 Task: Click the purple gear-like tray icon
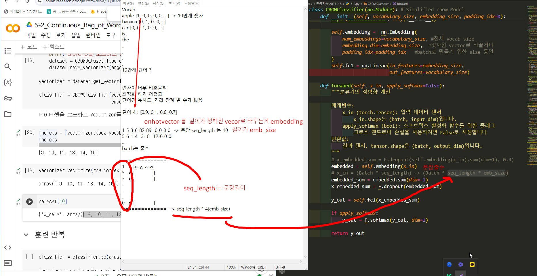pos(461,264)
